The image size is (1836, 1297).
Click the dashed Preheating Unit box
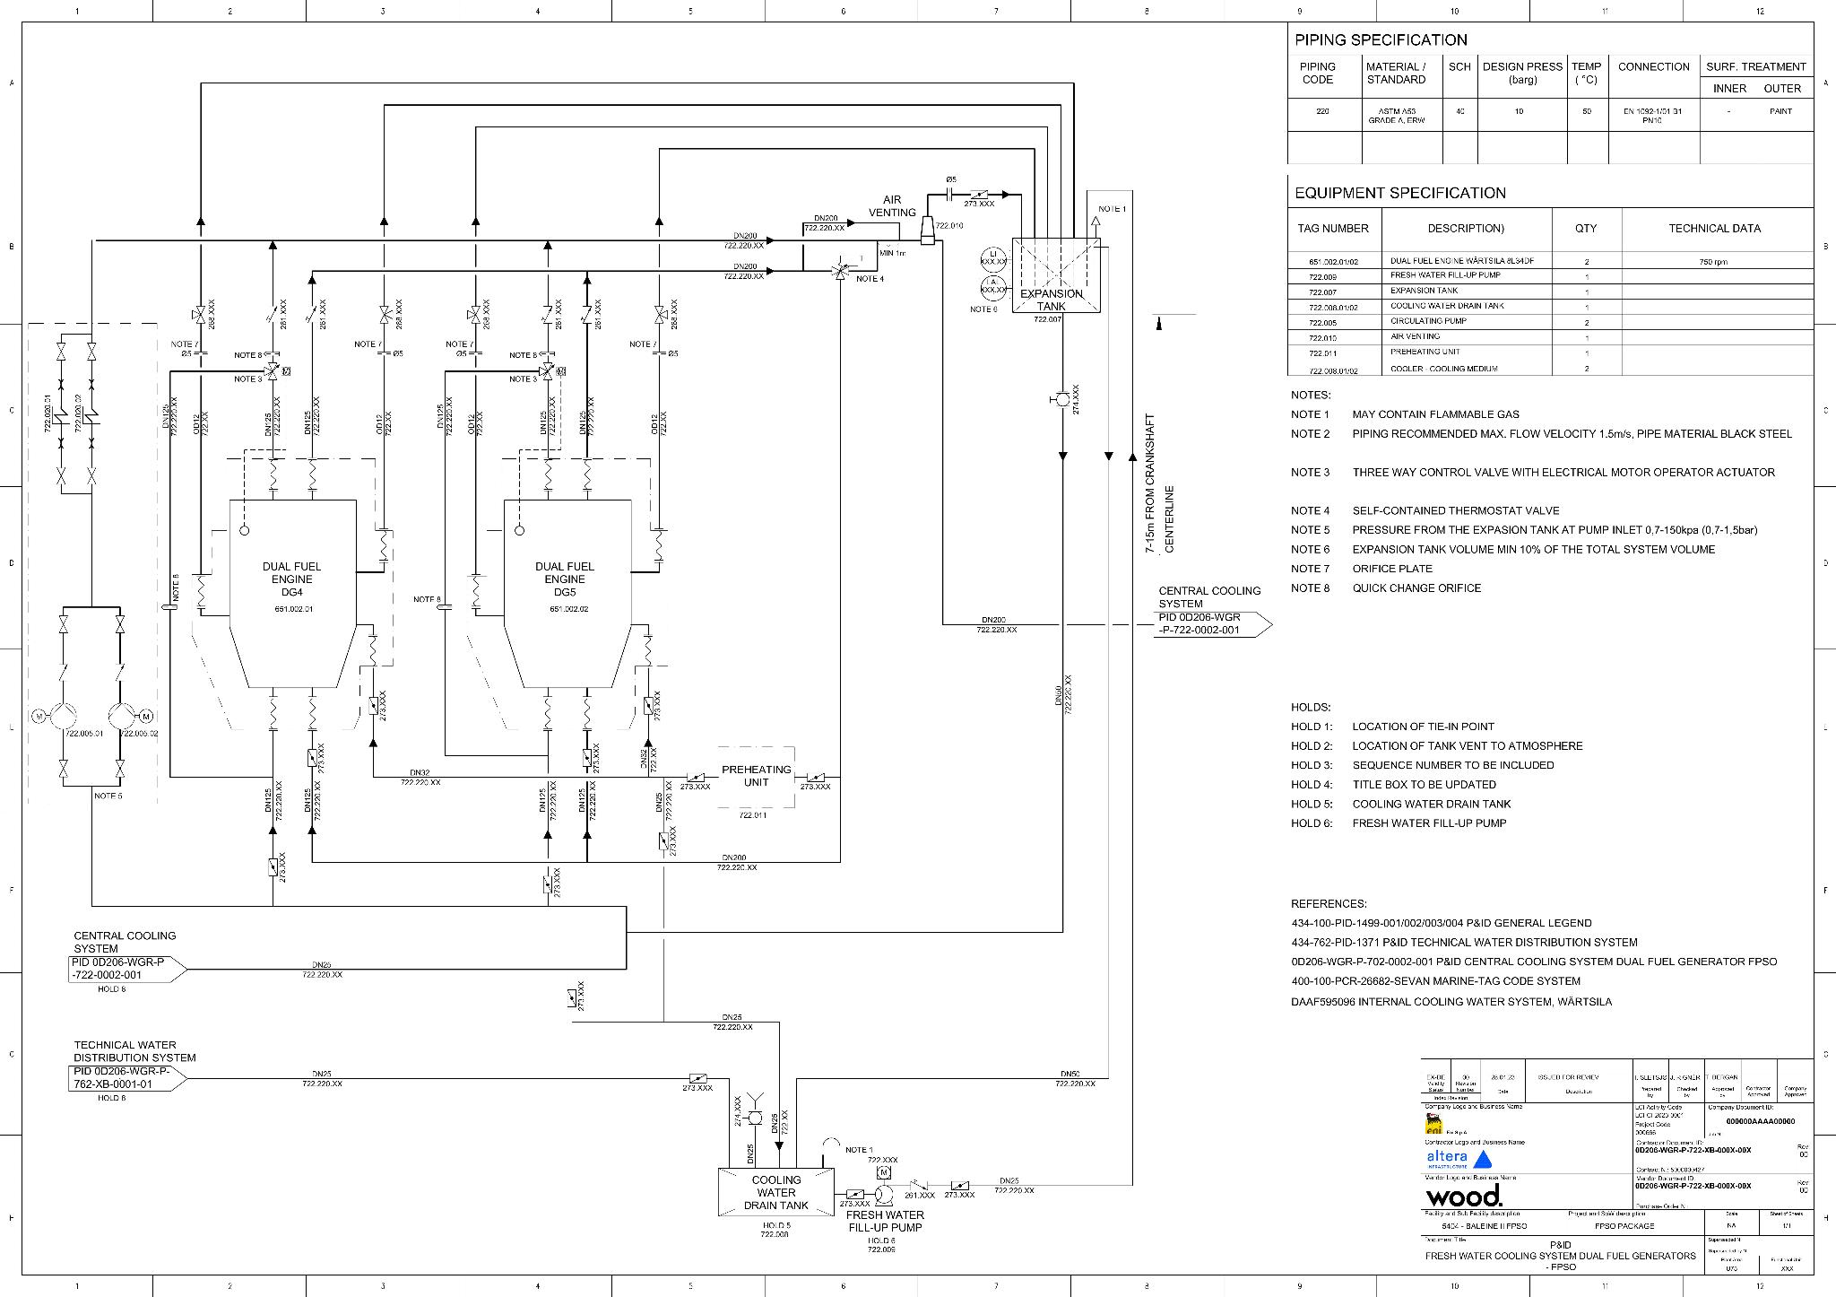[756, 777]
